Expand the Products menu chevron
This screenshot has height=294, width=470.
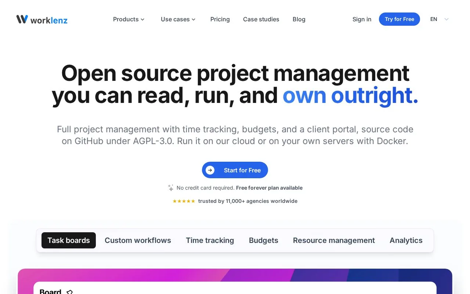click(x=142, y=19)
